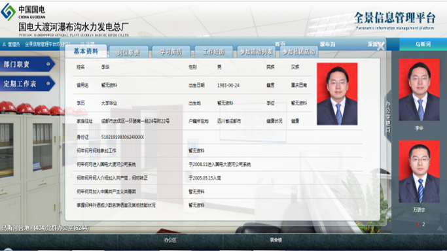Image resolution: width=447 pixels, height=251 pixels.
Task: Click the dot icon on 定期工作表 button
Action: pos(48,84)
